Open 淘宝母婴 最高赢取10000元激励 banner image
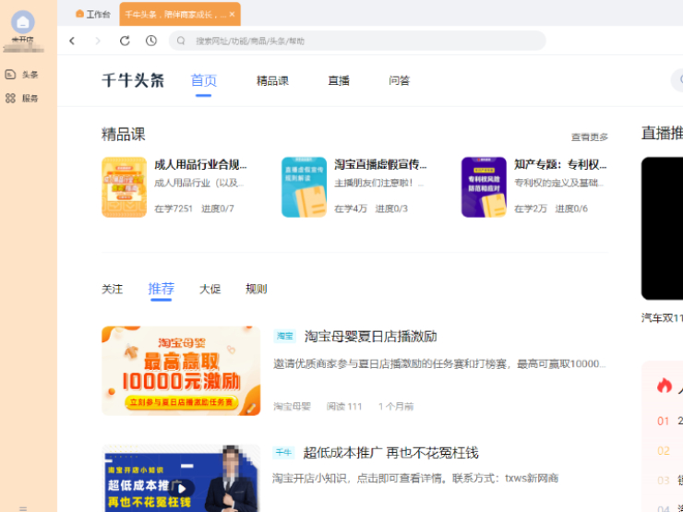The height and width of the screenshot is (512, 683). 181,371
